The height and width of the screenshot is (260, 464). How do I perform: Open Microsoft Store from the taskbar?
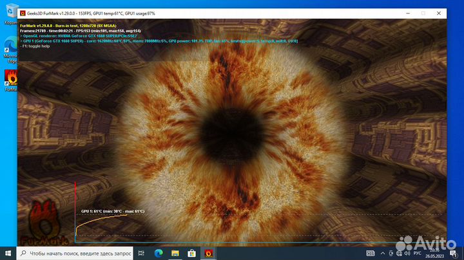pos(192,253)
